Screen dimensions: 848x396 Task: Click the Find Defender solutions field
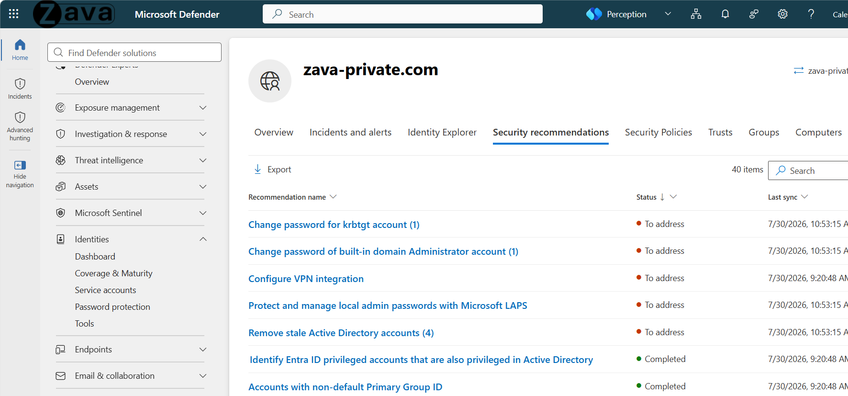point(134,52)
